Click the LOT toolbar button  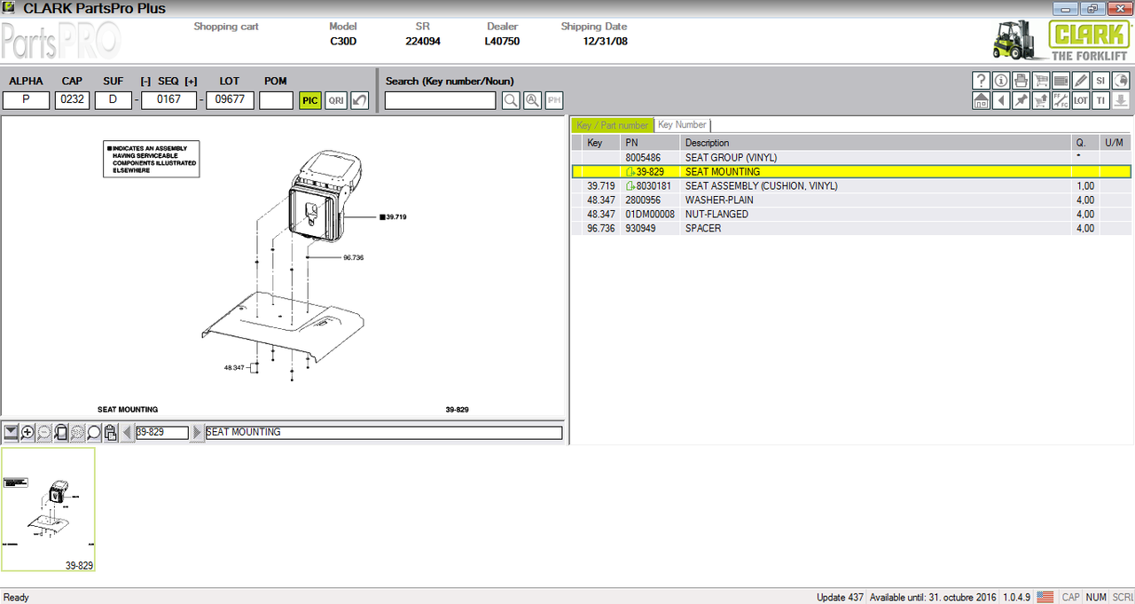[1081, 100]
